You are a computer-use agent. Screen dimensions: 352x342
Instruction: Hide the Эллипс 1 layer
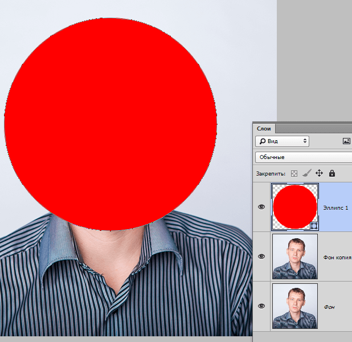point(261,207)
